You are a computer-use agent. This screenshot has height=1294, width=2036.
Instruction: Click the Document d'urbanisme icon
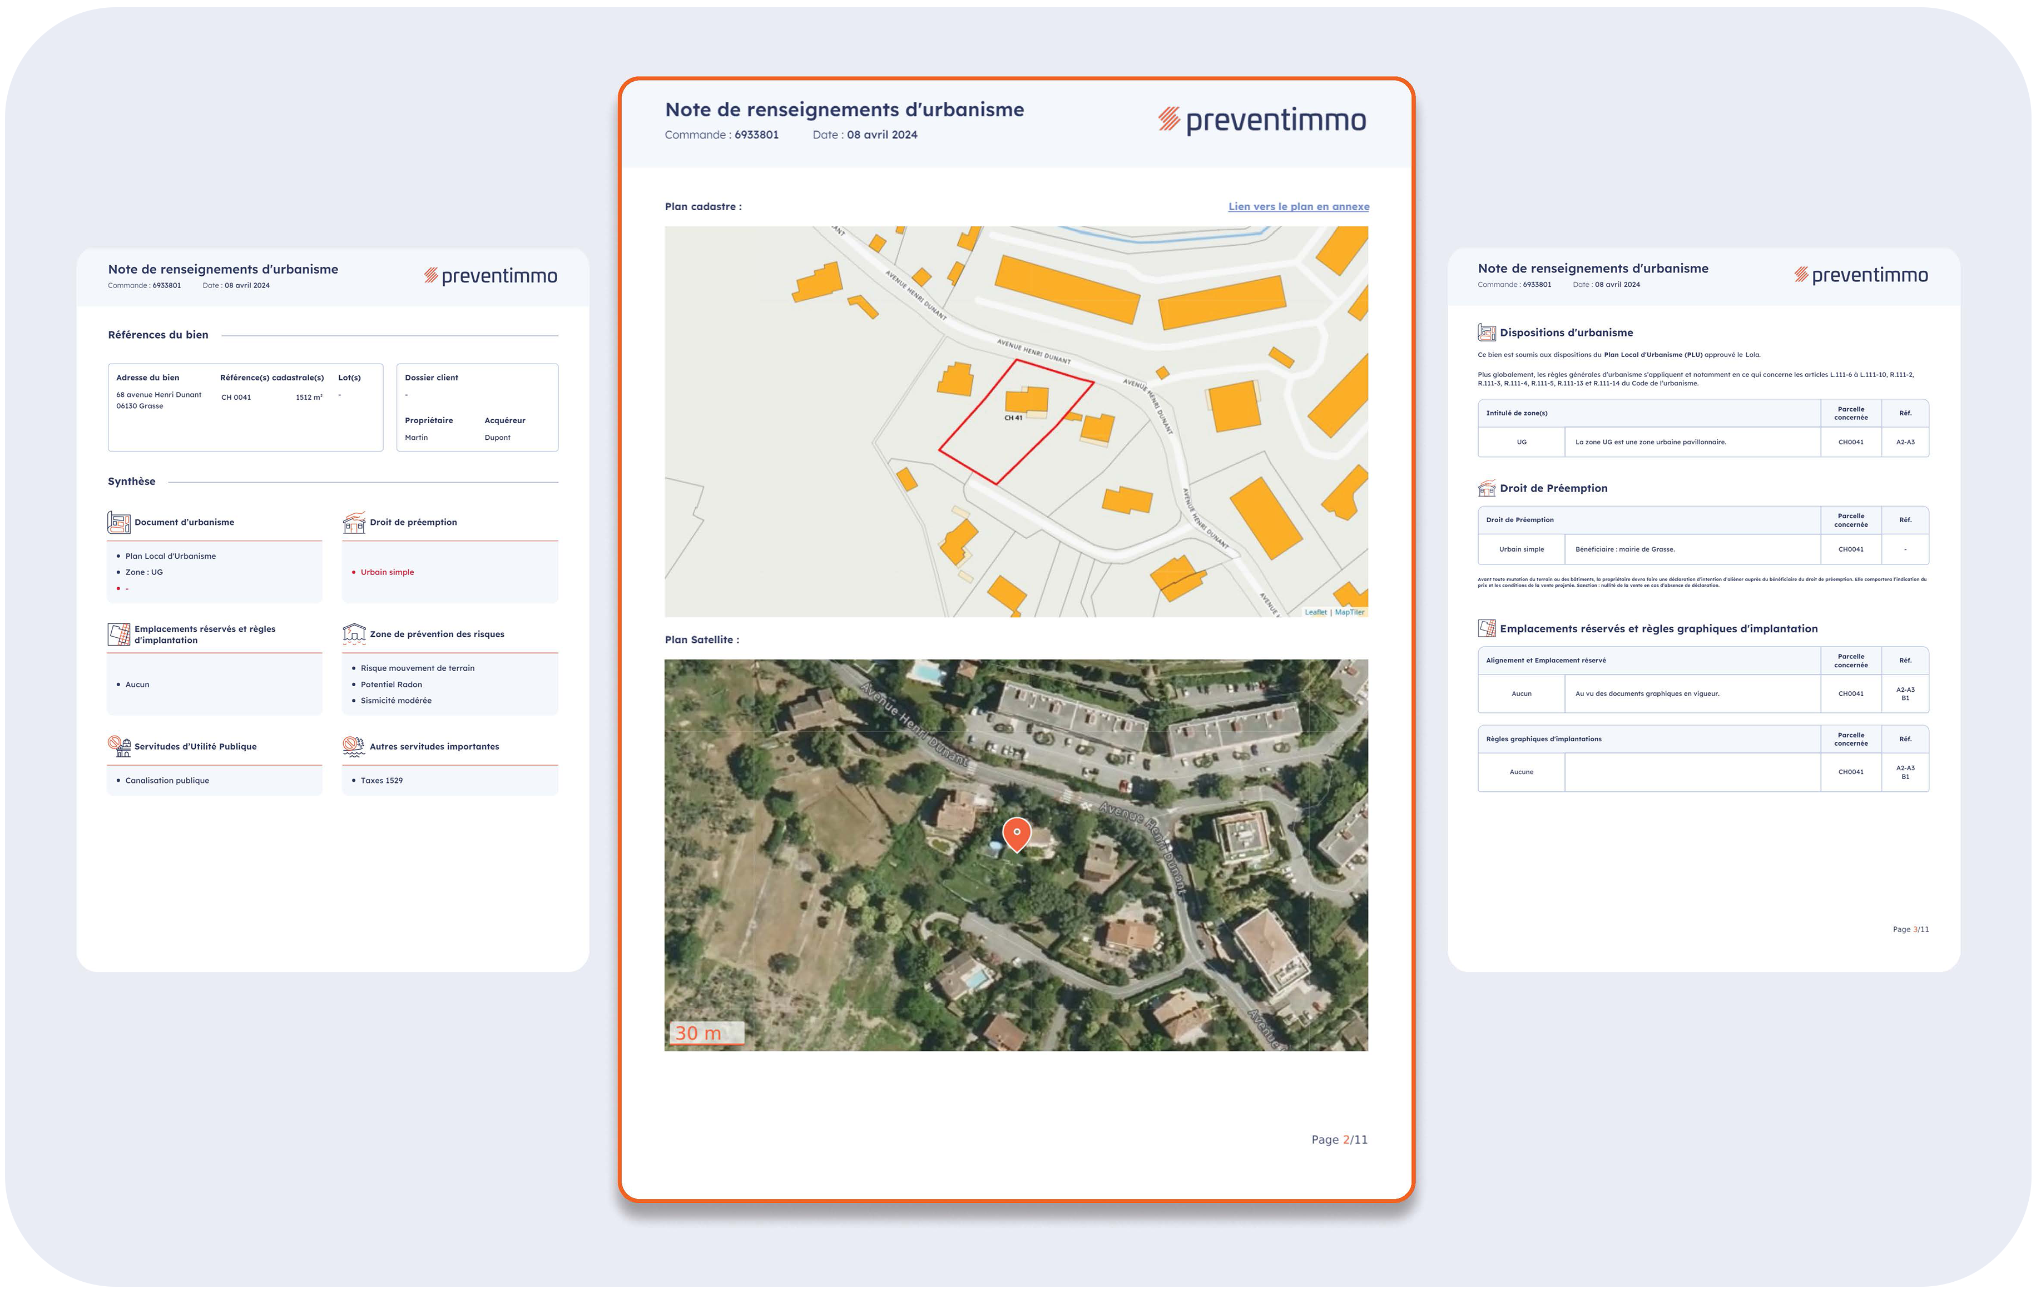(x=118, y=522)
